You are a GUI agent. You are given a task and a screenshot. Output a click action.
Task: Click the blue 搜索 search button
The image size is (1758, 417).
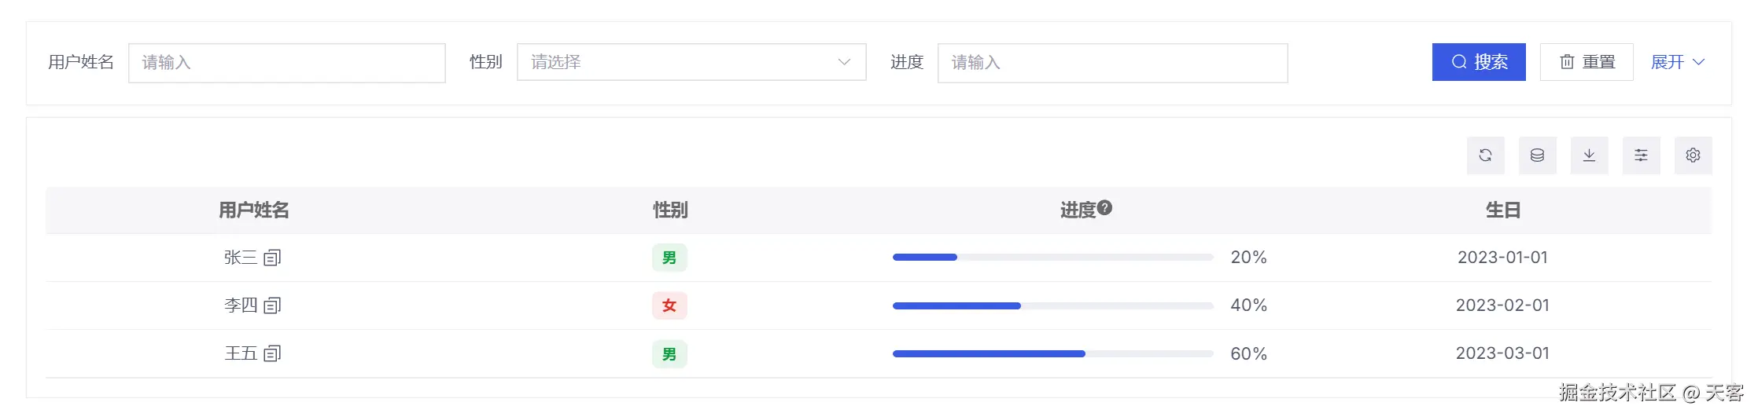click(x=1478, y=62)
